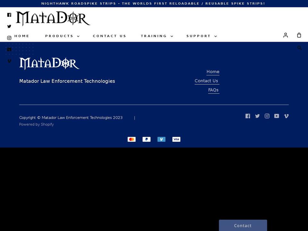Viewport: 308px width, 231px height.
Task: Click the footer YouTube icon
Action: click(277, 116)
